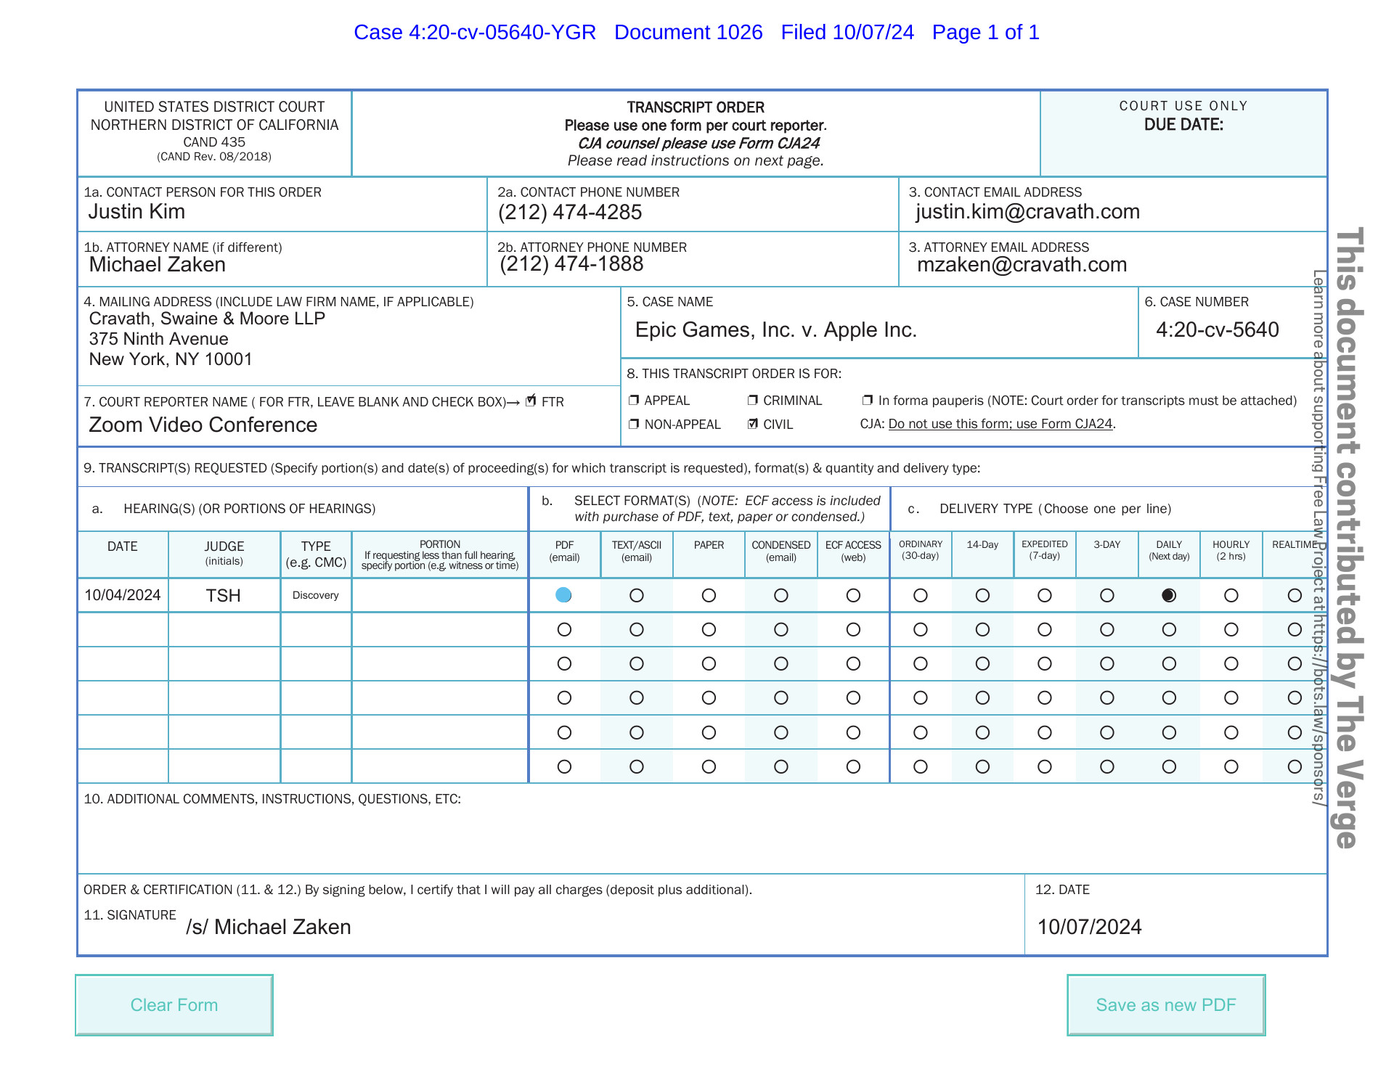Choose 14-Day delivery for 10/04/2024 hearing

click(983, 595)
